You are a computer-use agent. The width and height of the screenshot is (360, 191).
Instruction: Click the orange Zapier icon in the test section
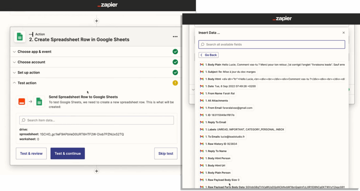click(x=22, y=101)
